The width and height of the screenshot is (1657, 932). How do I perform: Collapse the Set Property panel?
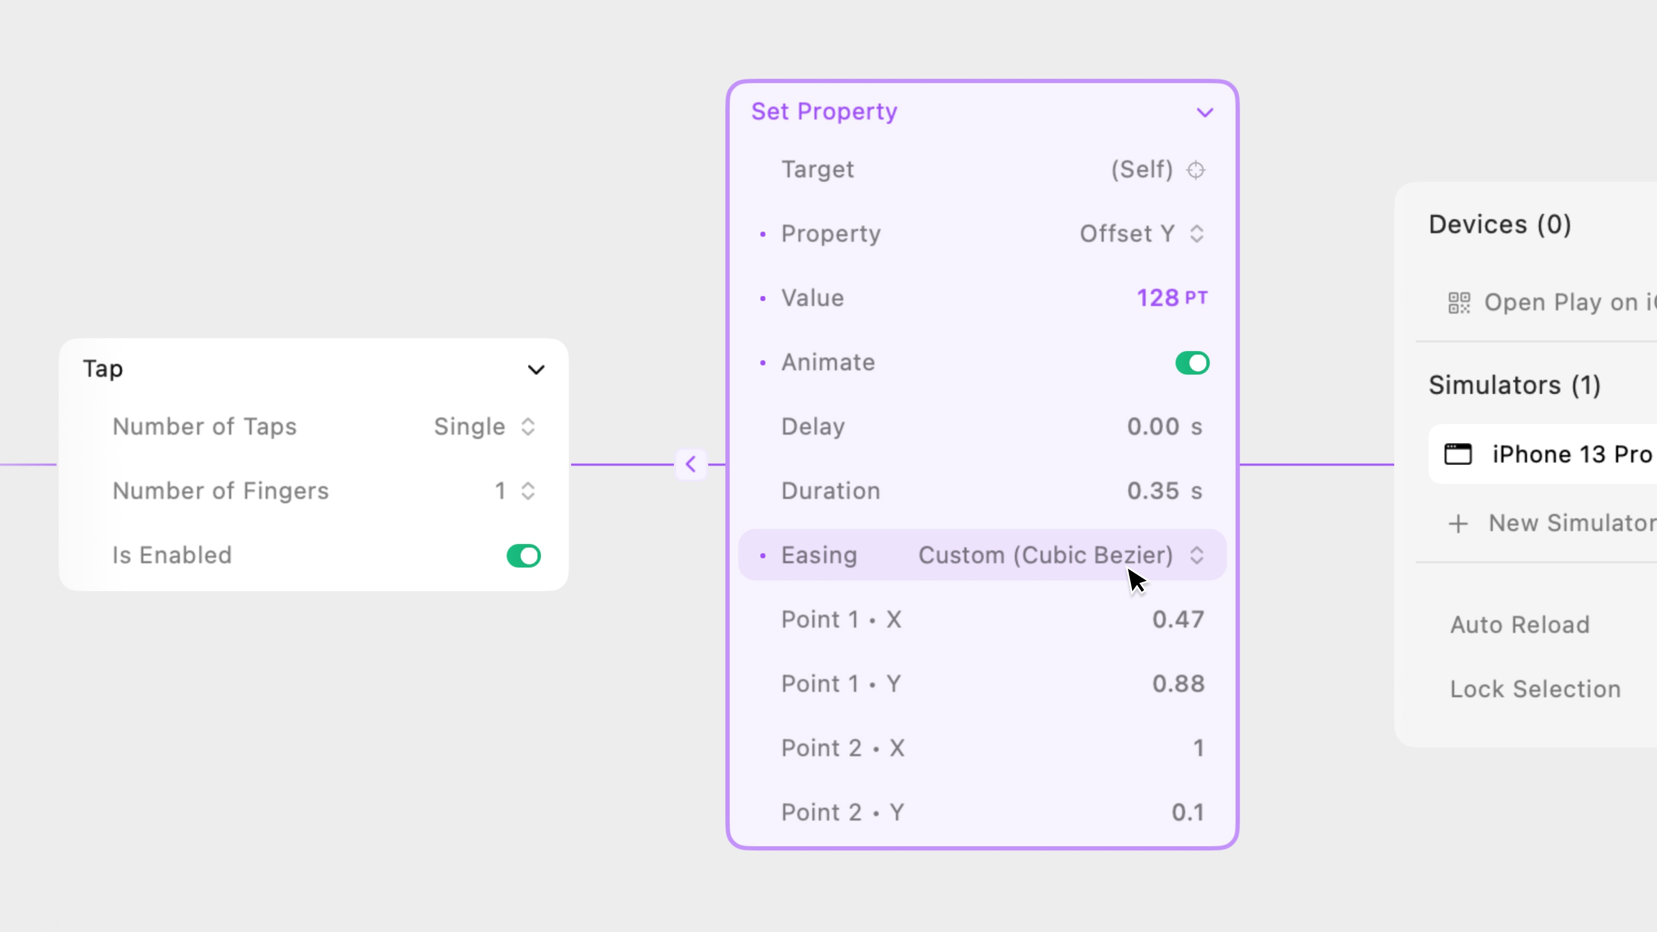1204,112
